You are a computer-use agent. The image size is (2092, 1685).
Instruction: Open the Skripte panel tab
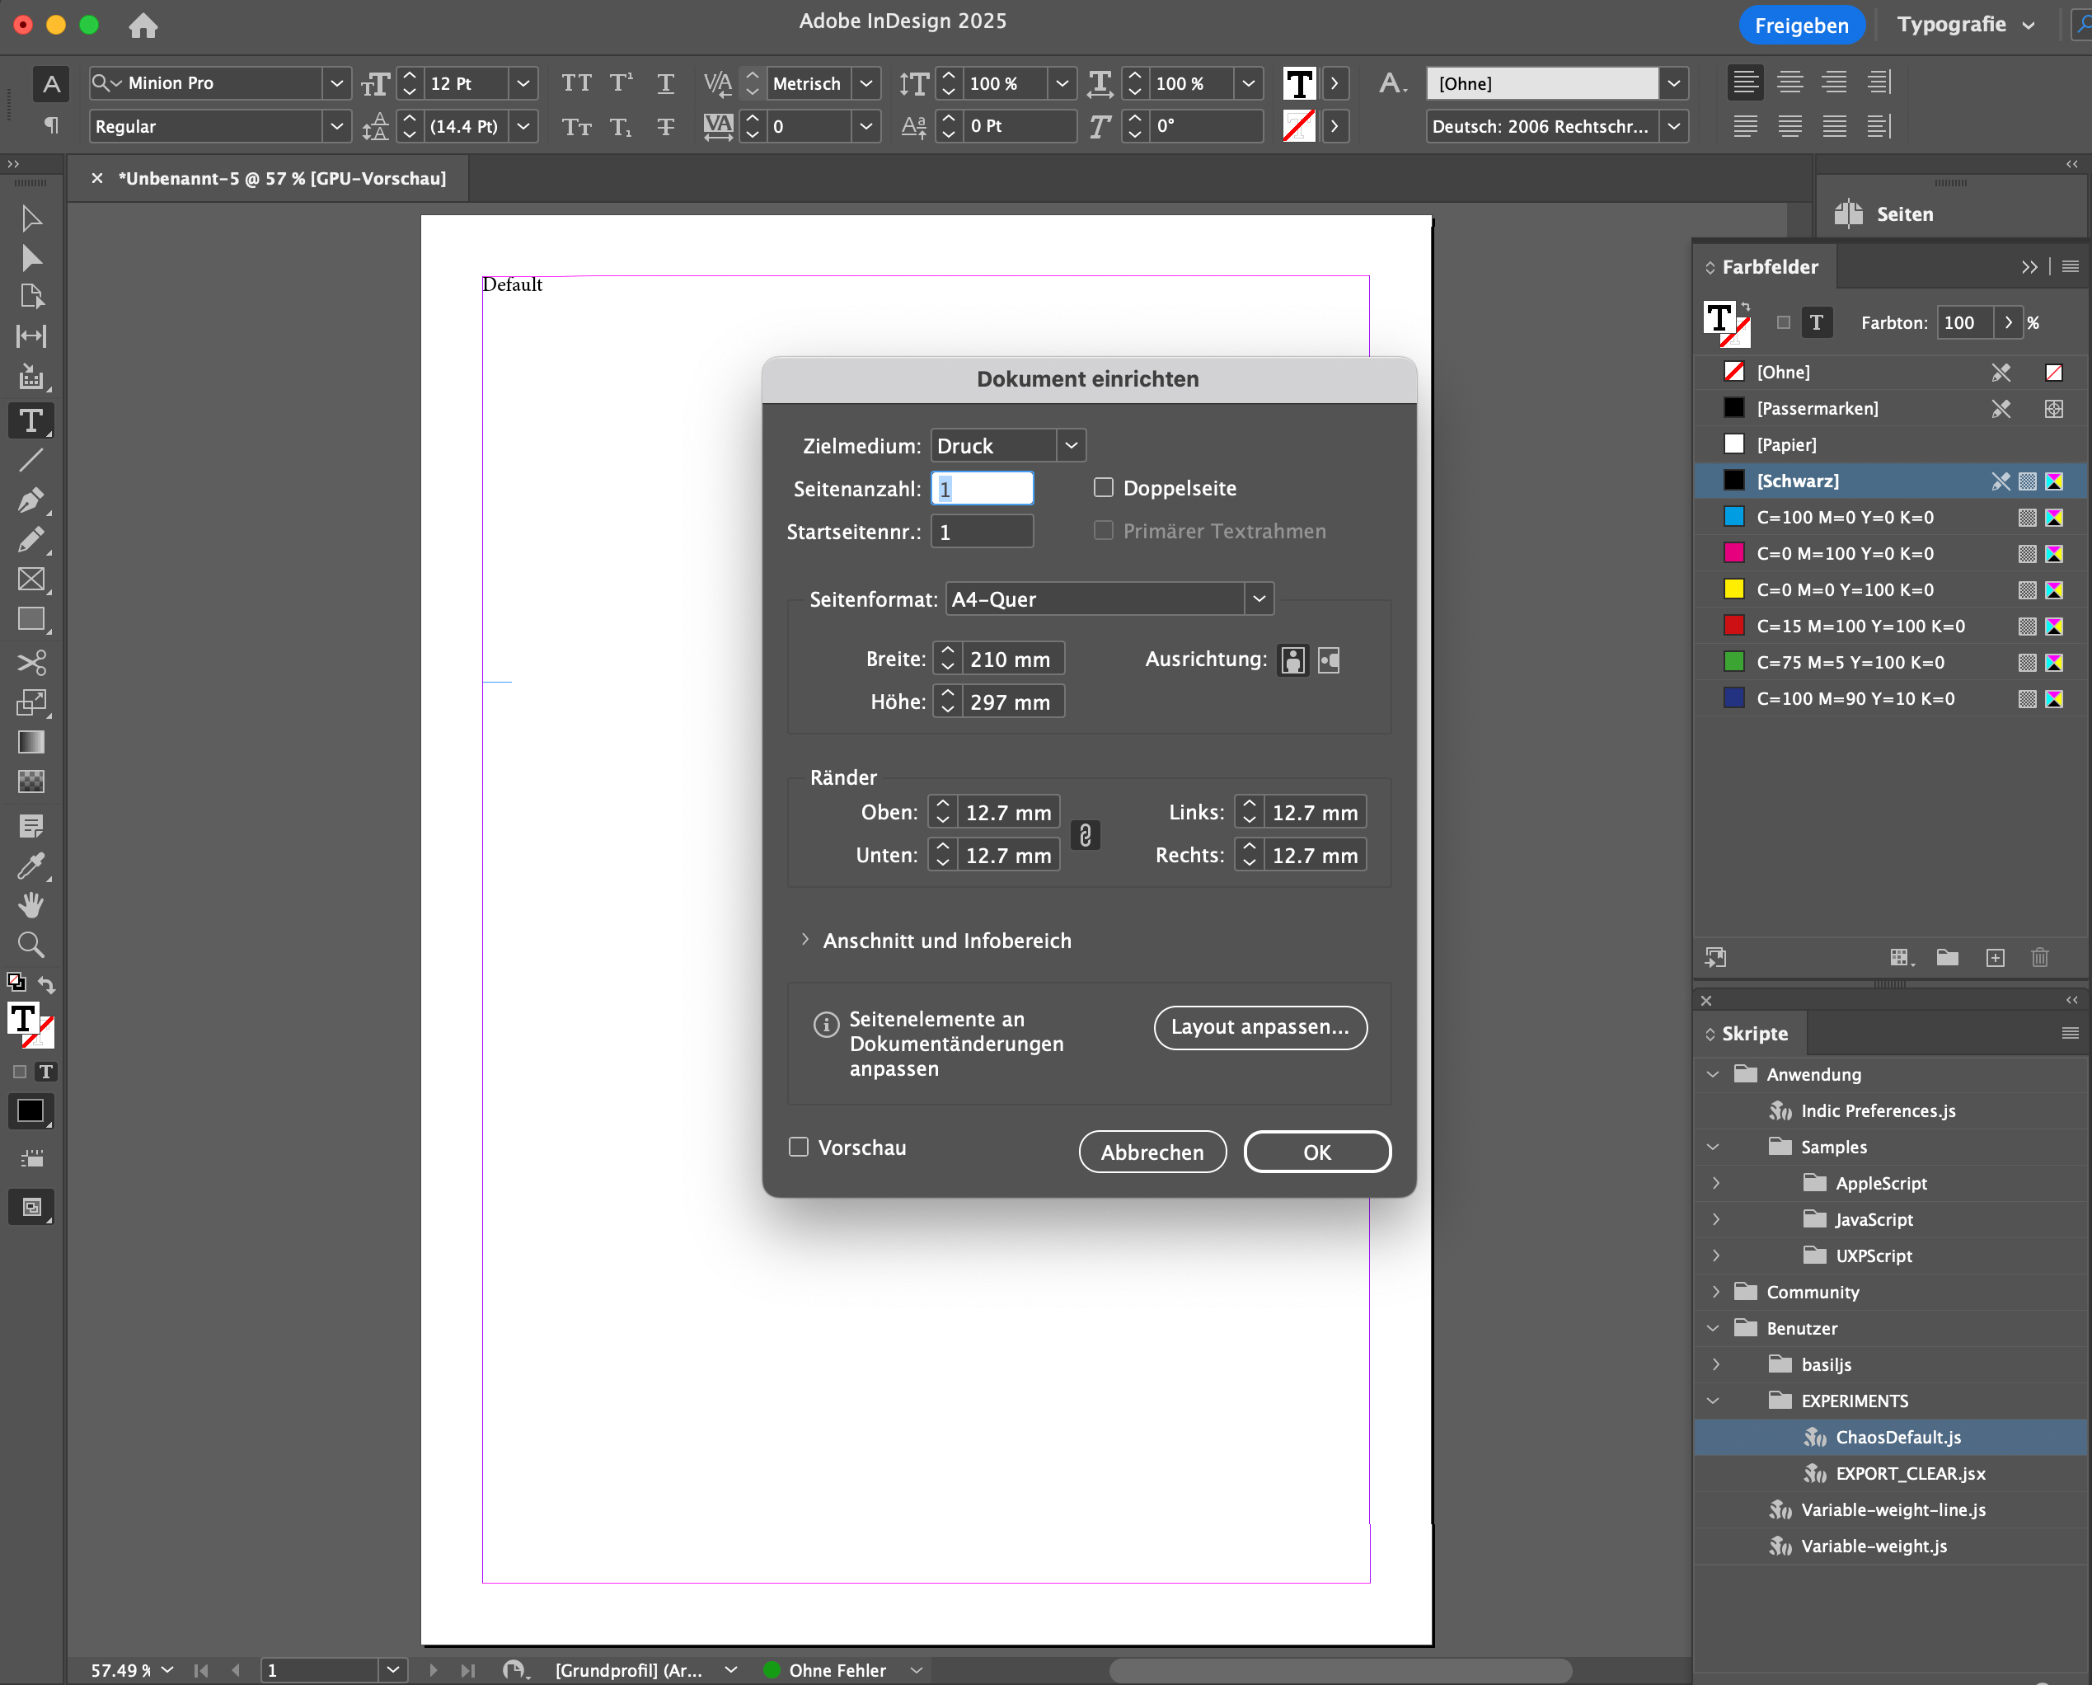(1752, 1034)
